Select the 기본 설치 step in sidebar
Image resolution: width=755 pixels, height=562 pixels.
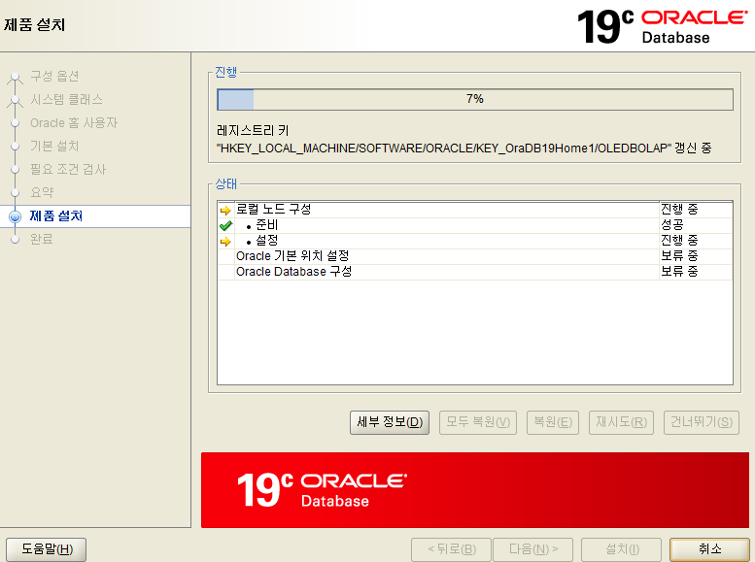point(54,146)
